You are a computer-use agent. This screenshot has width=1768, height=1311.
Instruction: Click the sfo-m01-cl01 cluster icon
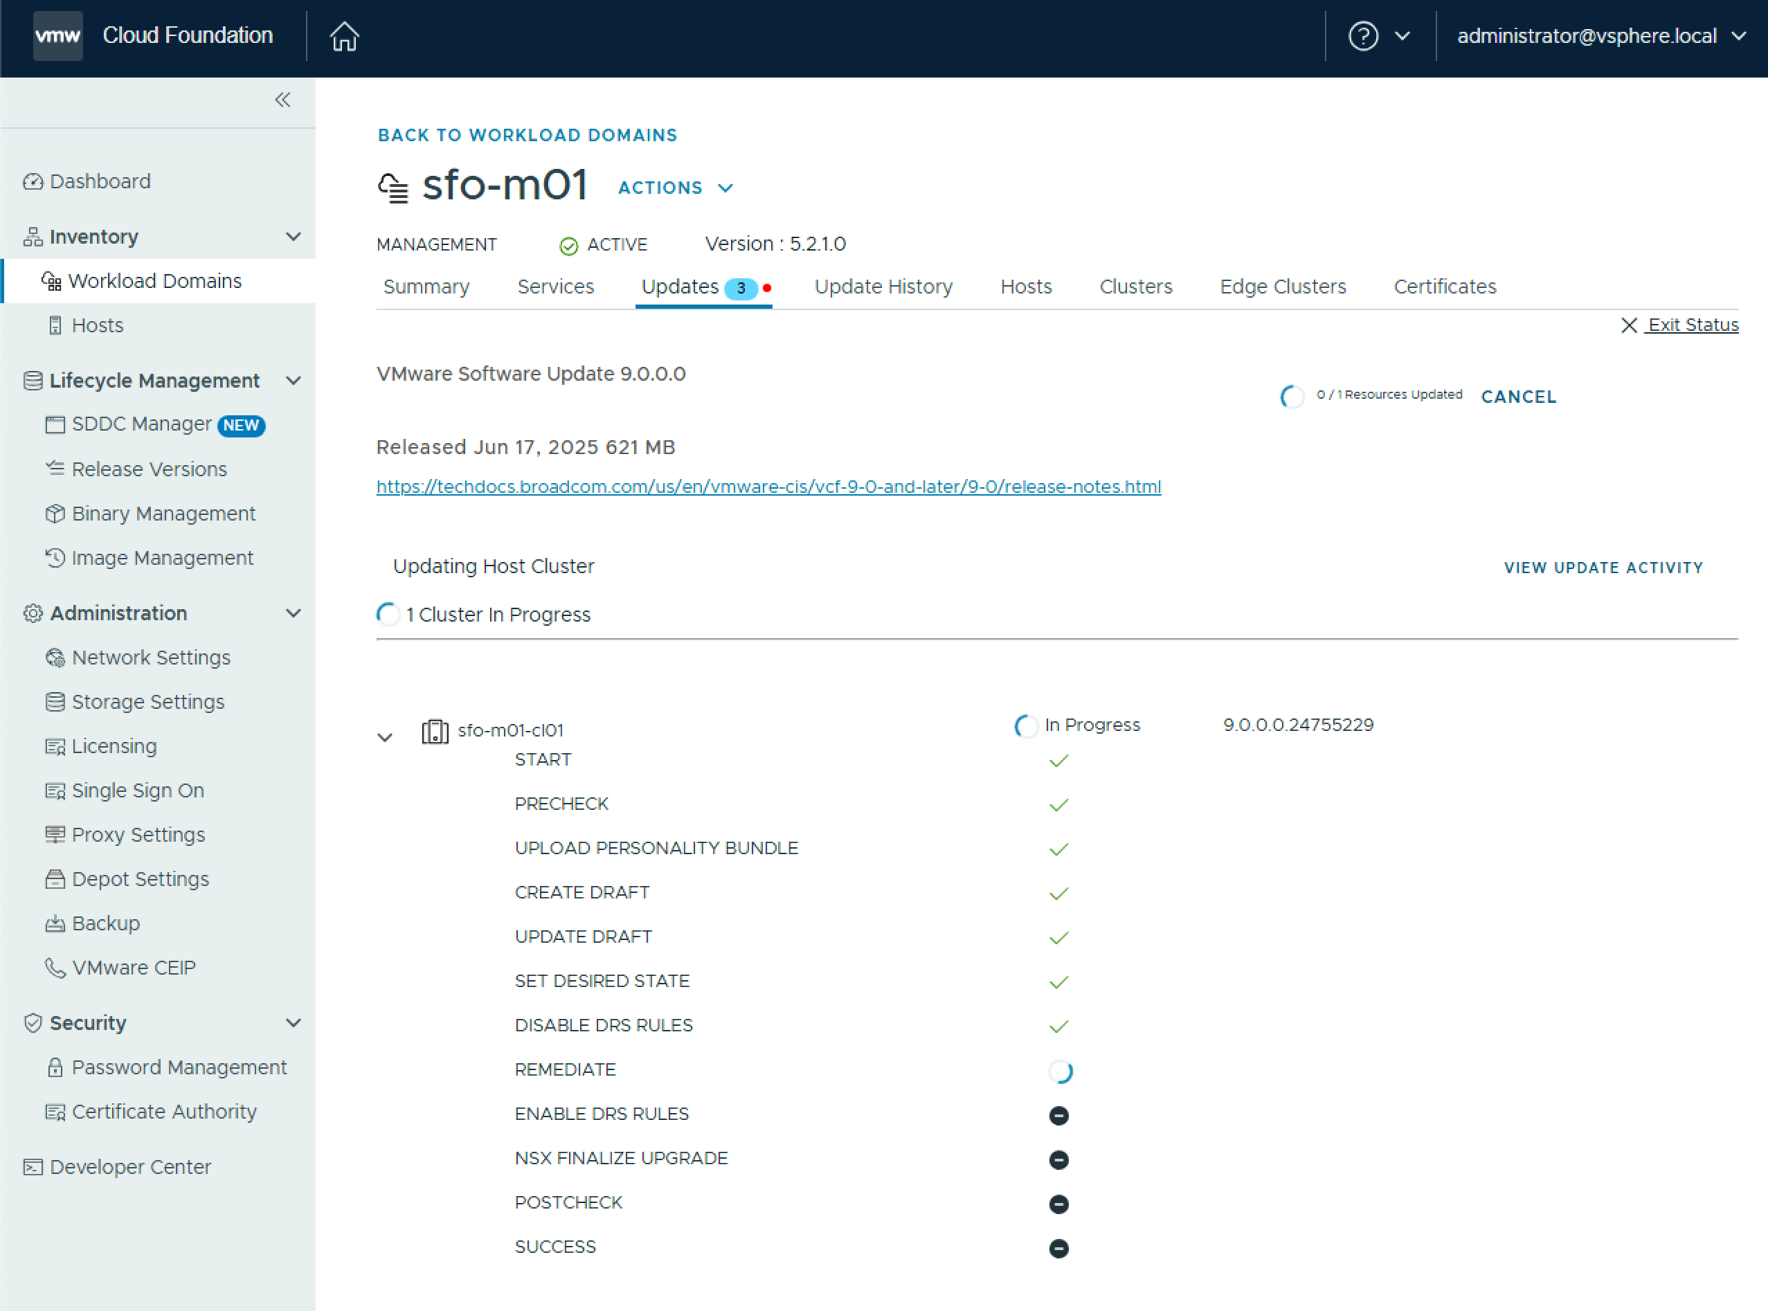click(x=434, y=731)
